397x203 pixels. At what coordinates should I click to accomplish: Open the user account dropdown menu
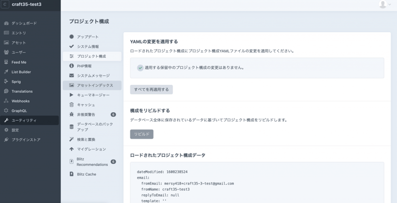(x=385, y=4)
